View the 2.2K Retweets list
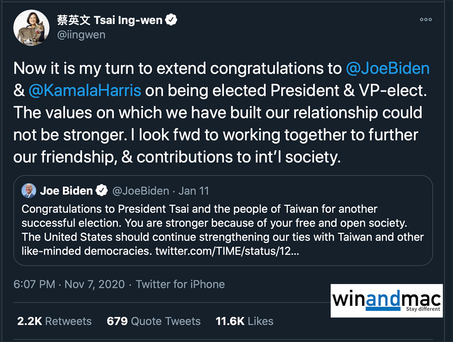 coord(54,321)
